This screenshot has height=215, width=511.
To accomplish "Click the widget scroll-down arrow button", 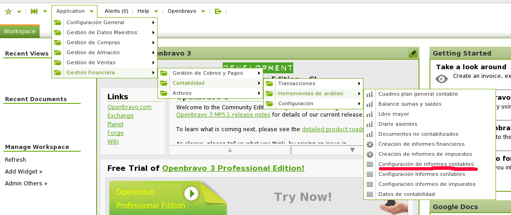I will [x=353, y=150].
